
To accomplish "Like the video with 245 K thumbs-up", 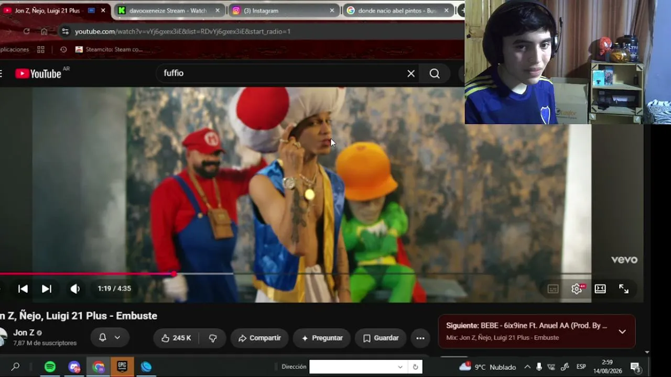I will click(176, 338).
